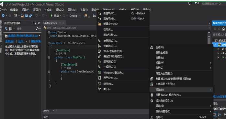Viewport: 226px width, 119px height.
Task: Open the 生成(B) menu
Action: click(49, 10)
